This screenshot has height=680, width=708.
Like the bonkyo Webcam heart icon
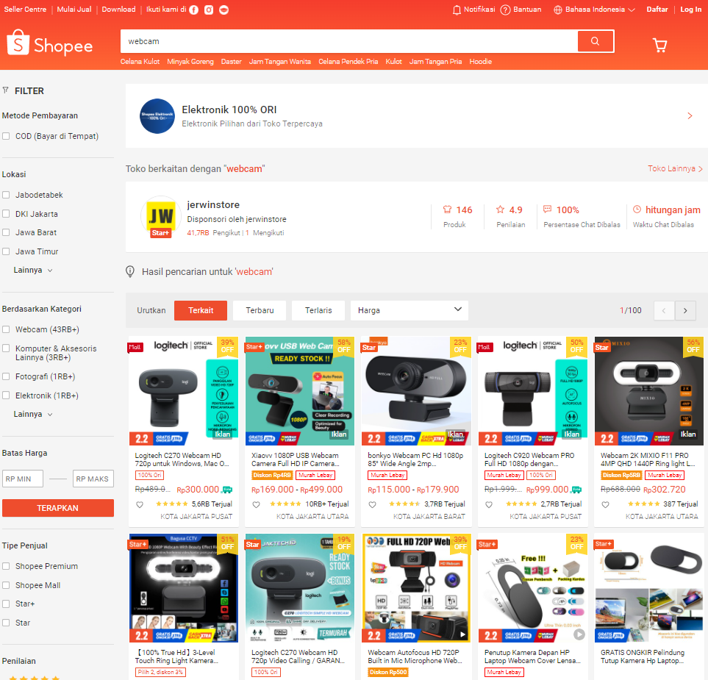tap(373, 505)
